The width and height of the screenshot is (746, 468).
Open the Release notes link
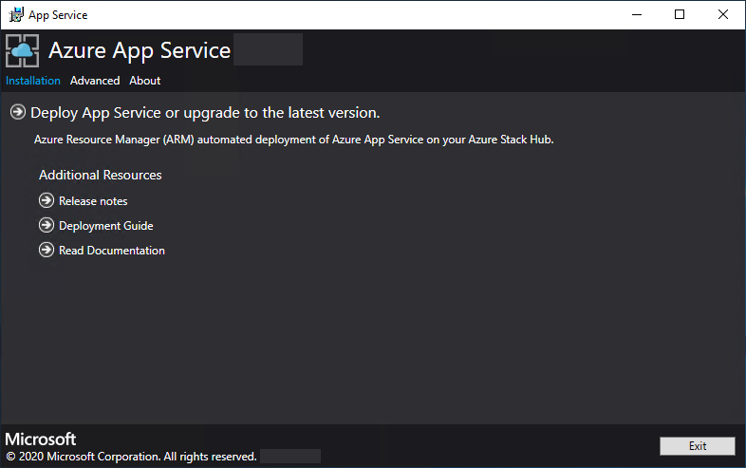93,201
